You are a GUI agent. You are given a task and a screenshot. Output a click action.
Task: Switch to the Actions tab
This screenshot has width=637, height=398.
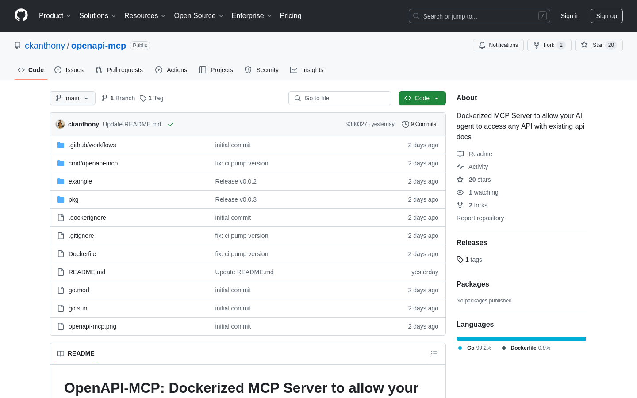171,70
